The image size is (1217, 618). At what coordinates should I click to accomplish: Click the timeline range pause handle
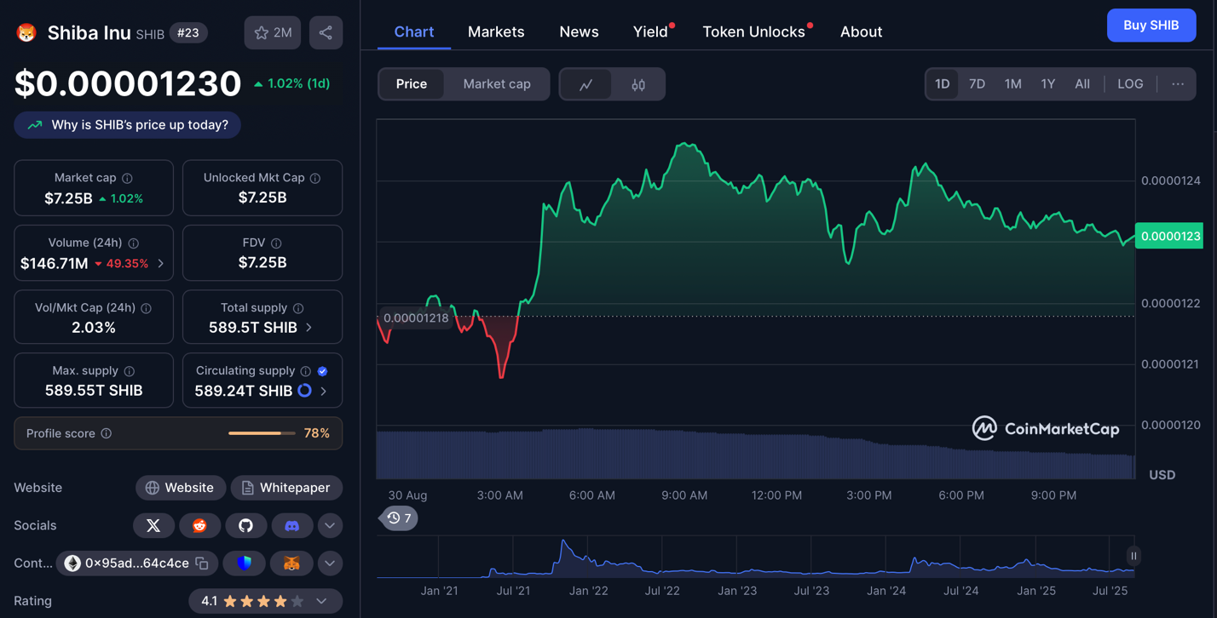click(1133, 556)
